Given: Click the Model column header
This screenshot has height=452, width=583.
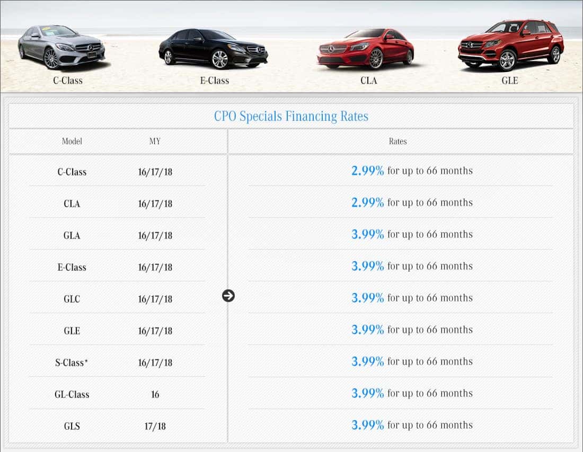Looking at the screenshot, I should click(72, 141).
